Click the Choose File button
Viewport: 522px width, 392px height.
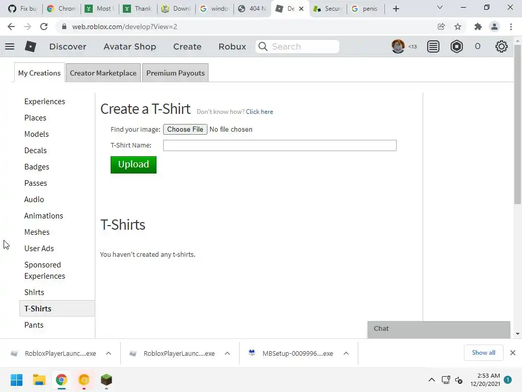pos(185,129)
